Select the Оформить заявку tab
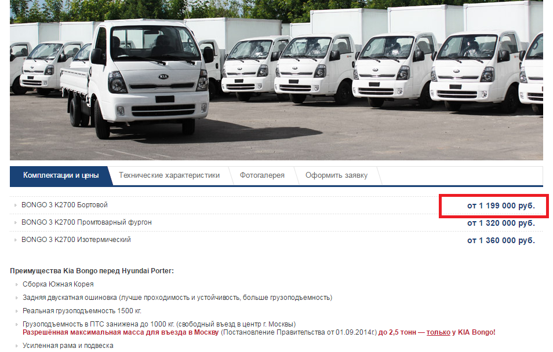 [336, 175]
